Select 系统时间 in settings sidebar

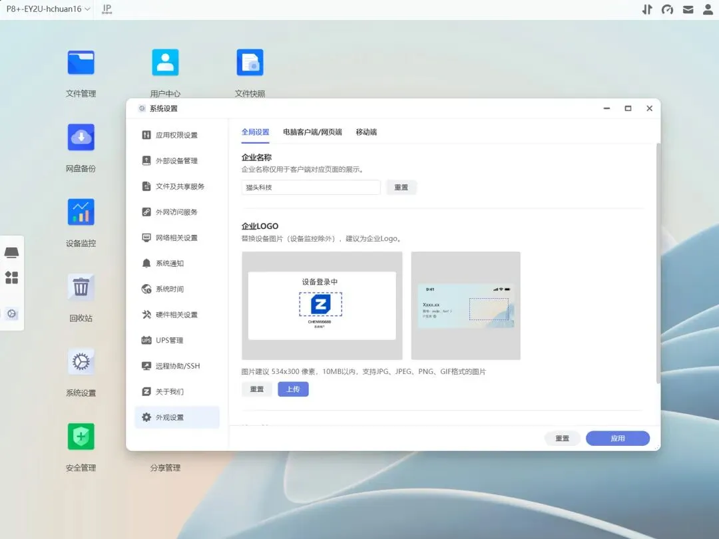[x=177, y=289]
